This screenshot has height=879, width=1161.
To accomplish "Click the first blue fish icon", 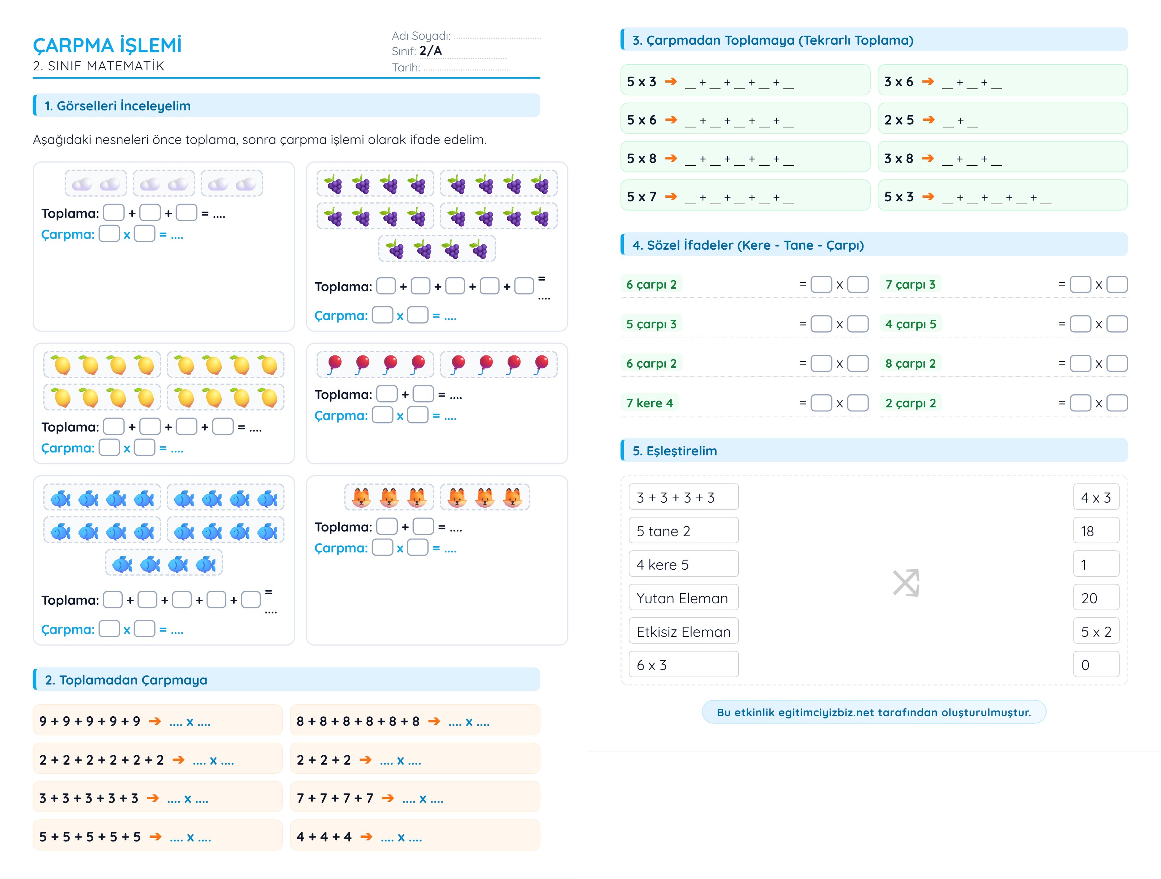I will (x=60, y=499).
